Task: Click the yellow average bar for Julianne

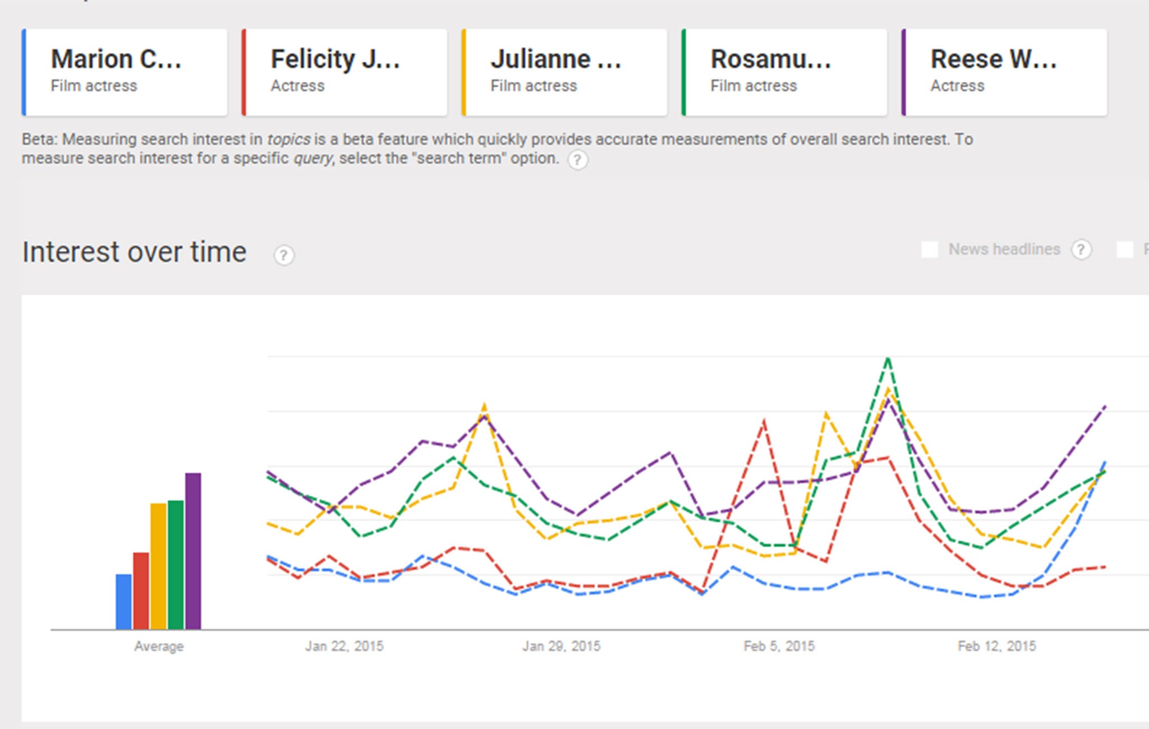Action: coord(158,566)
